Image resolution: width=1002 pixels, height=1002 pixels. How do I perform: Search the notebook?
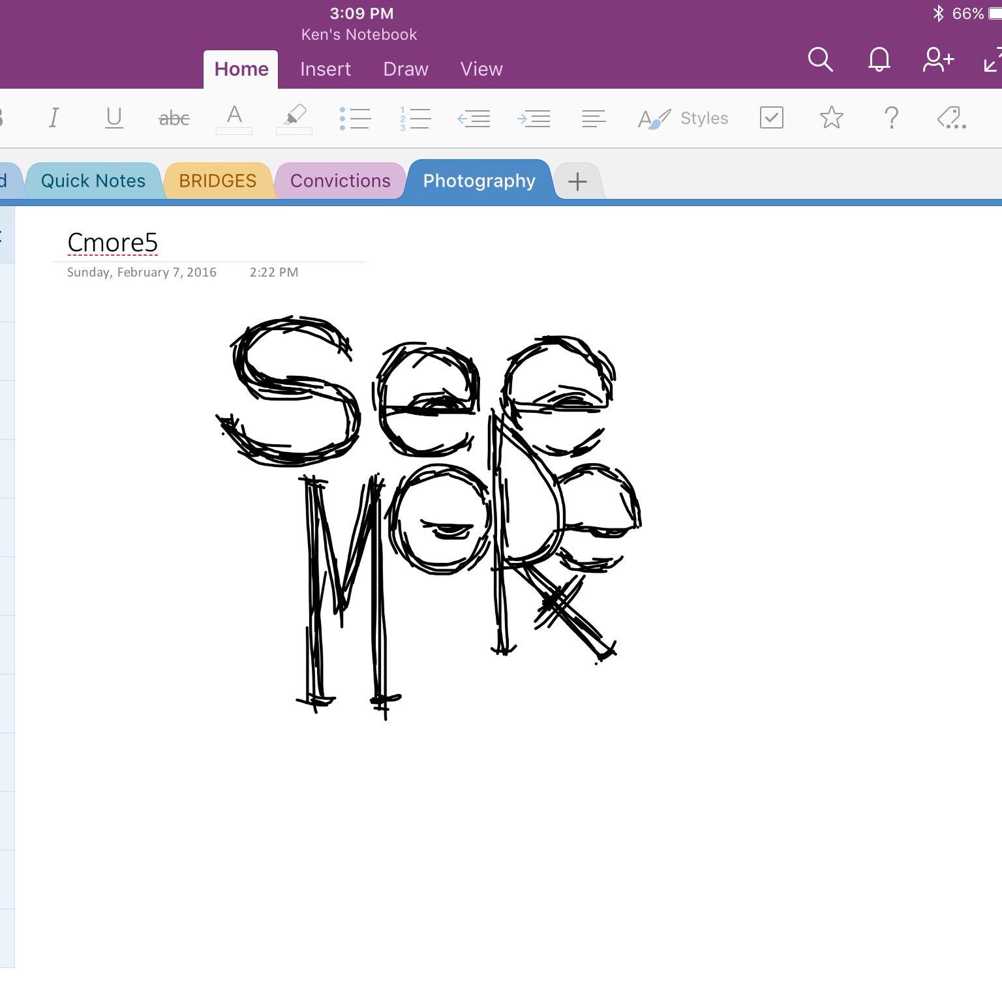[820, 59]
